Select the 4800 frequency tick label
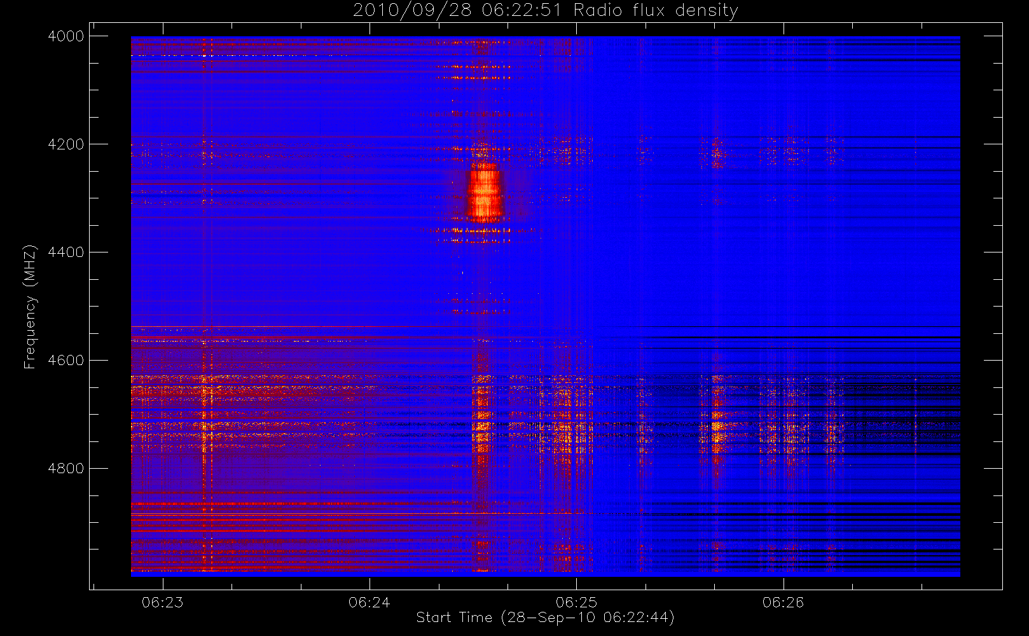Image resolution: width=1029 pixels, height=636 pixels. [x=66, y=469]
